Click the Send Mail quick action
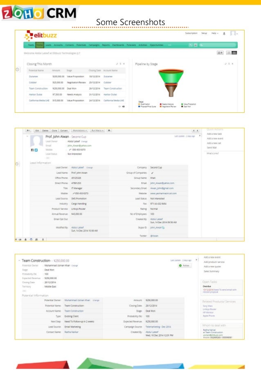Viewport: 261px width, 370px height. click(x=211, y=148)
